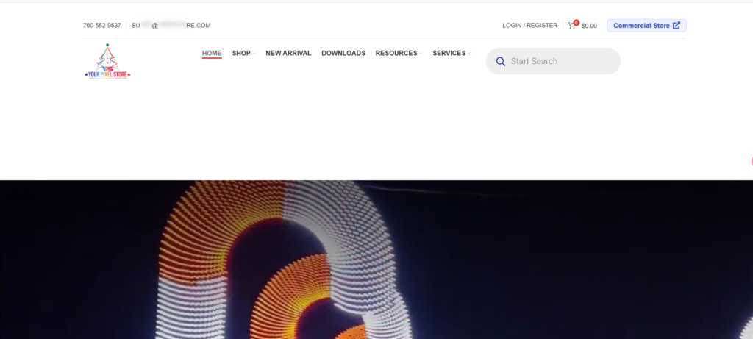Open the shopping cart icon
Viewport: 753px width, 339px height.
click(x=571, y=26)
